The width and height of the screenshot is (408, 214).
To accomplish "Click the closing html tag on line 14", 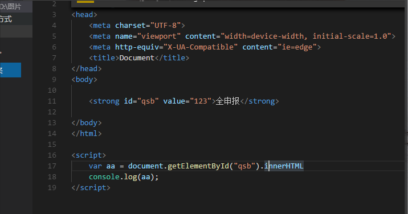I will click(87, 134).
